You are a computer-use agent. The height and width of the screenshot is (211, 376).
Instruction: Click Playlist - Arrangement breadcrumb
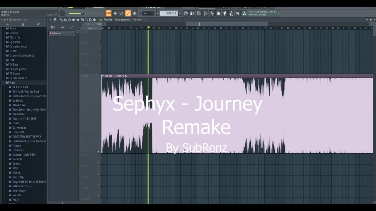117,20
